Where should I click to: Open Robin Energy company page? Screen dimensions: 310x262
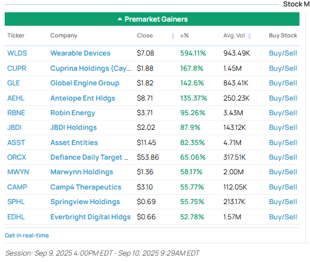click(x=73, y=113)
